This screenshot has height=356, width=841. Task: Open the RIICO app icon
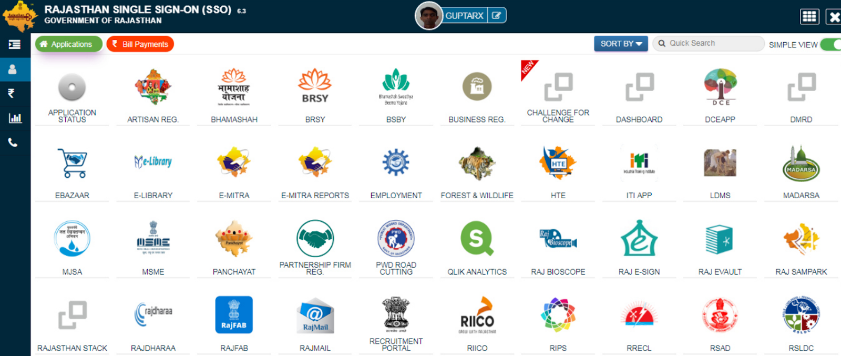click(477, 316)
